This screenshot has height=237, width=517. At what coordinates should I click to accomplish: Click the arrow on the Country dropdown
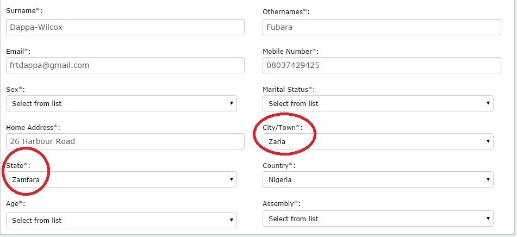(x=488, y=179)
